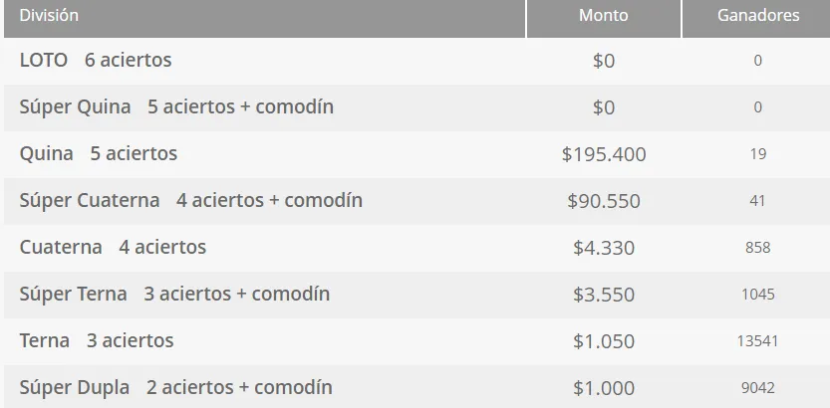Click the Terna 3 aciertos label
This screenshot has width=830, height=408.
(97, 341)
